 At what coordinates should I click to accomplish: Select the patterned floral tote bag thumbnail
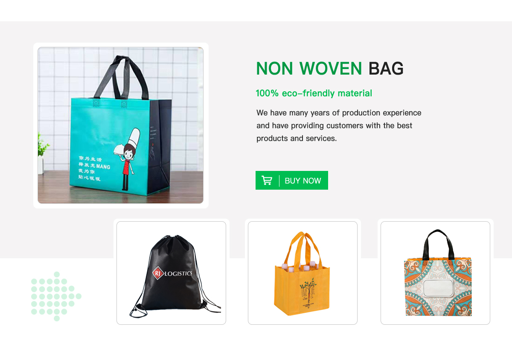pyautogui.click(x=435, y=273)
